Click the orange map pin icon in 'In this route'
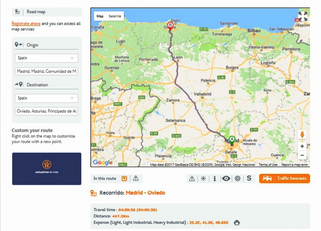Screen dimensions: 321x231 [x=124, y=178]
